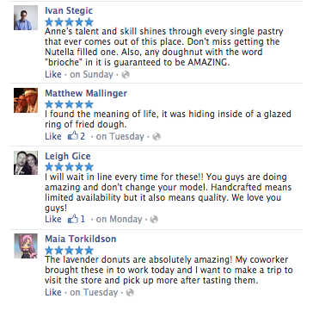The image size is (313, 311).
Task: Open Ivan Stegic's profile name link
Action: pos(69,10)
